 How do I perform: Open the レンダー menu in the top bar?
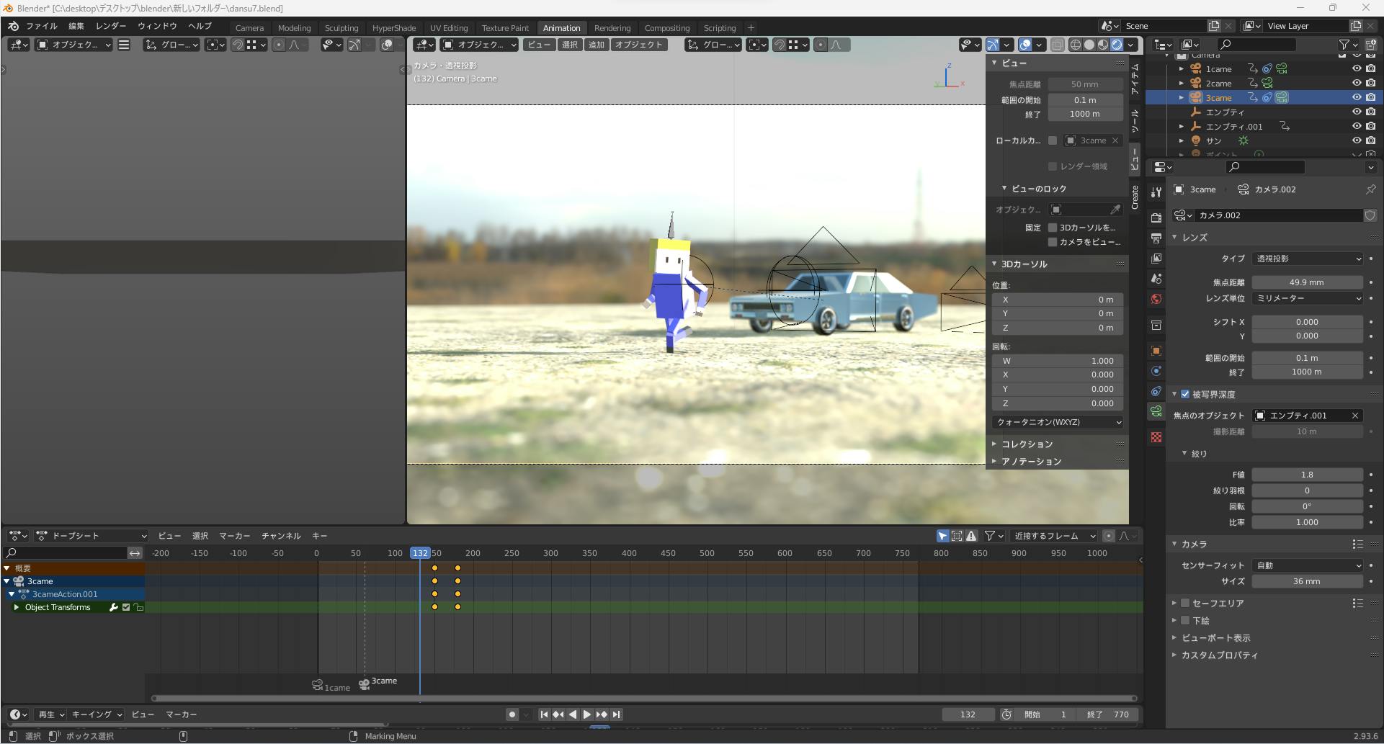click(x=111, y=26)
